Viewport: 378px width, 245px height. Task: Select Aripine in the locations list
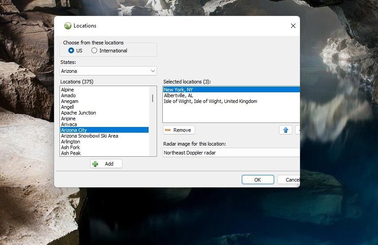(x=104, y=119)
